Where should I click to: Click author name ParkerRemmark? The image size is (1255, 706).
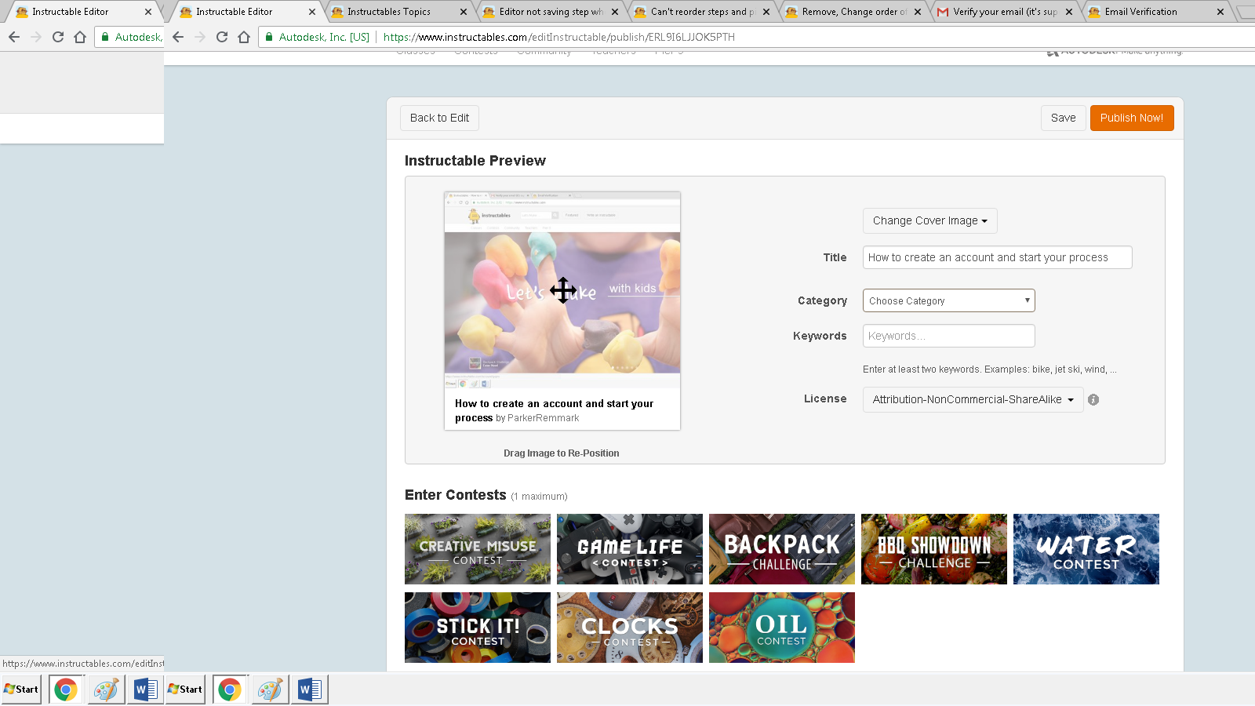pos(543,418)
